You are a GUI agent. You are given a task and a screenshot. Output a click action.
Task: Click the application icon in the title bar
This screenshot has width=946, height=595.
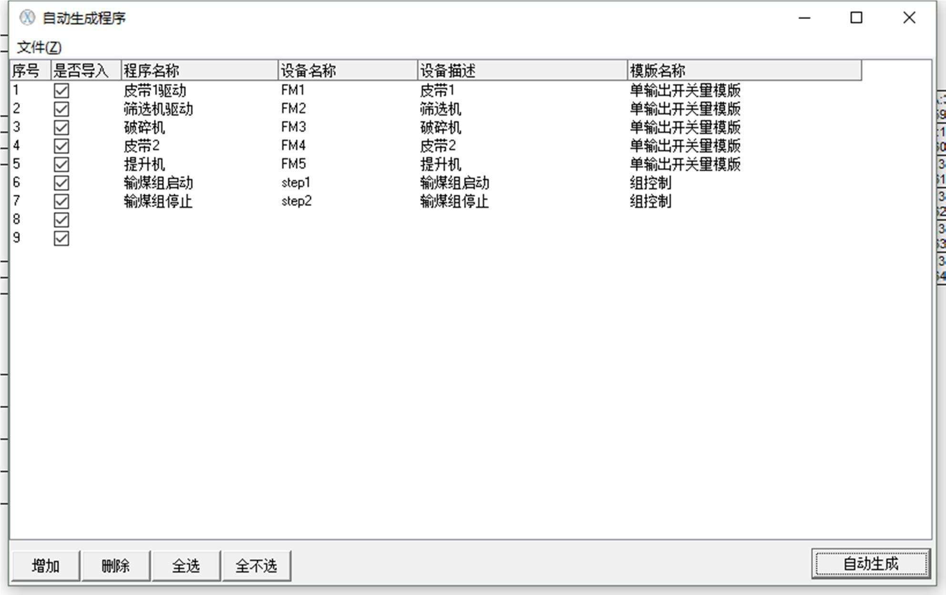point(28,19)
